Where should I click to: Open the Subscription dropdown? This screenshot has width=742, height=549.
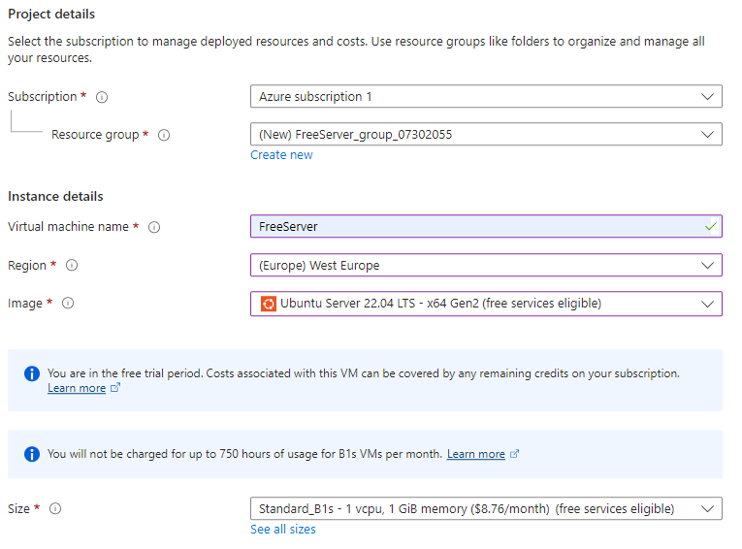point(486,97)
